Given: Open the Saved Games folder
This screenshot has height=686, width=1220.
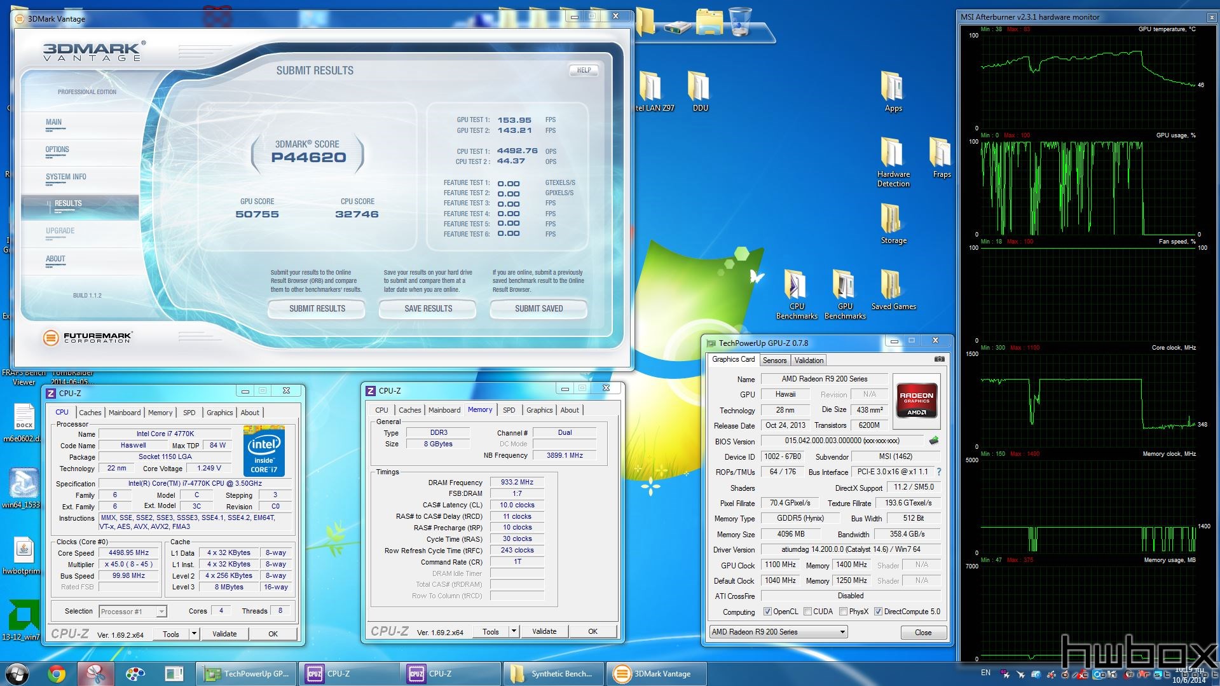Looking at the screenshot, I should point(893,289).
